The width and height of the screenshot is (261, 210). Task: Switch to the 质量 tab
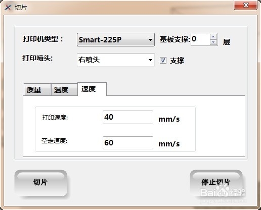tap(37, 90)
